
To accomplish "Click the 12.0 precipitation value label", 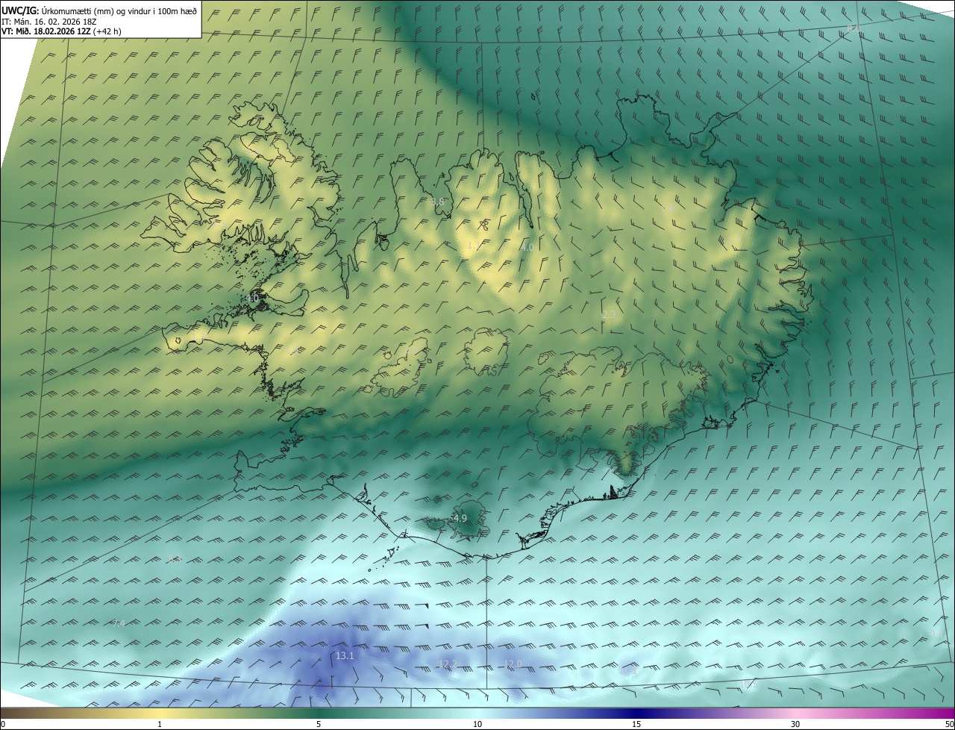I will coord(513,664).
